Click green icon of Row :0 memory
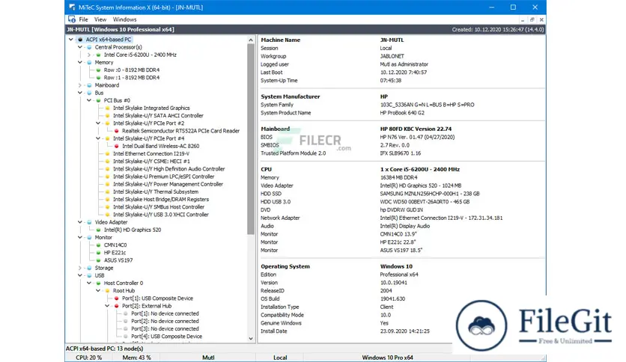This screenshot has height=362, width=626. 99,70
